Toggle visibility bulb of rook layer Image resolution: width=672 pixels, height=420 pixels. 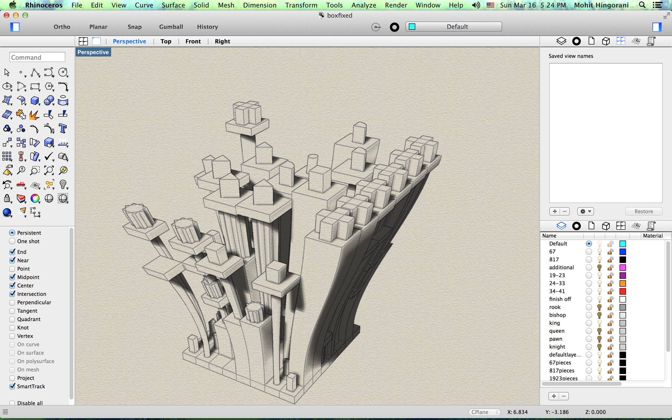pyautogui.click(x=599, y=307)
